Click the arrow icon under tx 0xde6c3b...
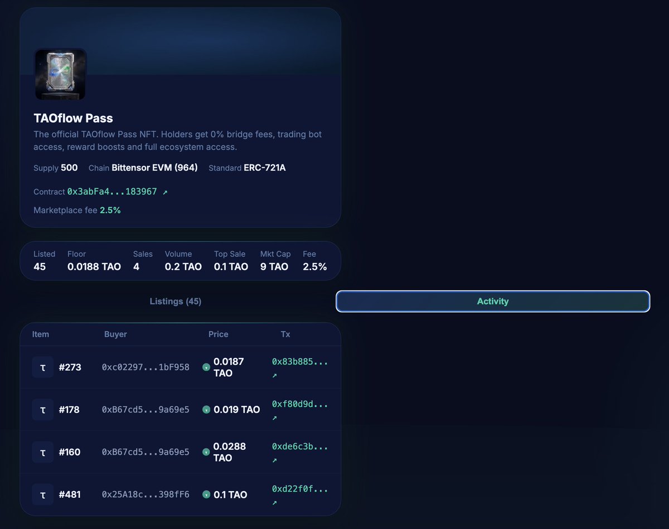This screenshot has width=669, height=529. pos(274,460)
